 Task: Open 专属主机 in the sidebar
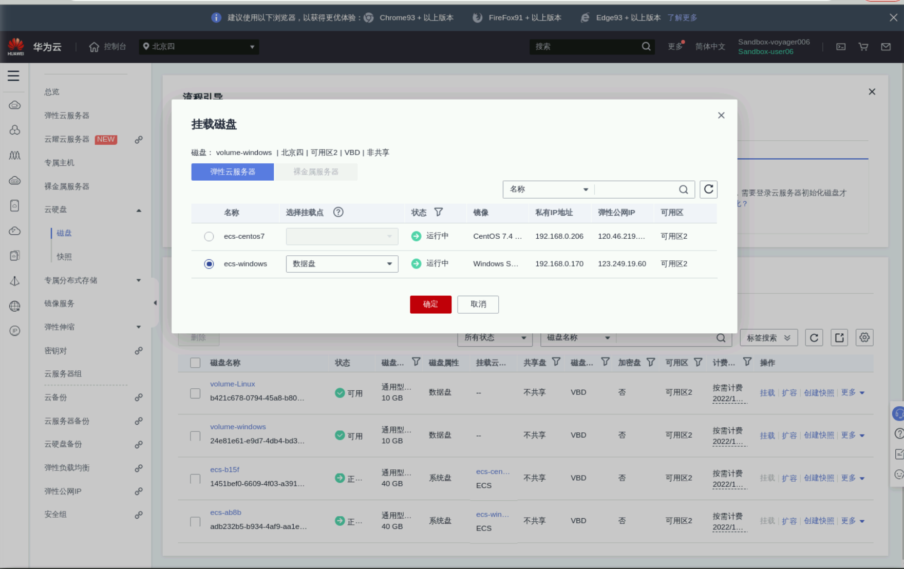(60, 163)
